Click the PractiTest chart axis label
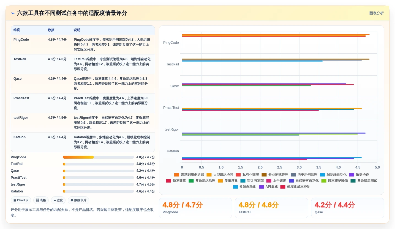 click(x=171, y=108)
